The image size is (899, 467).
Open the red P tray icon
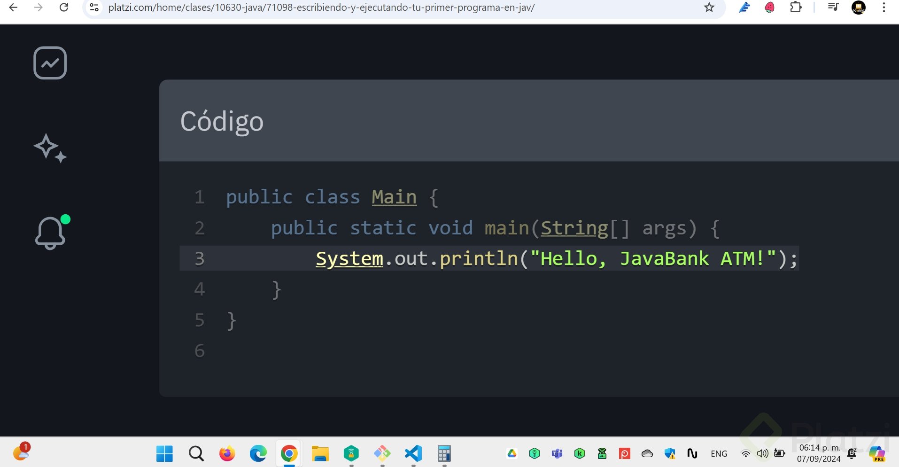625,453
